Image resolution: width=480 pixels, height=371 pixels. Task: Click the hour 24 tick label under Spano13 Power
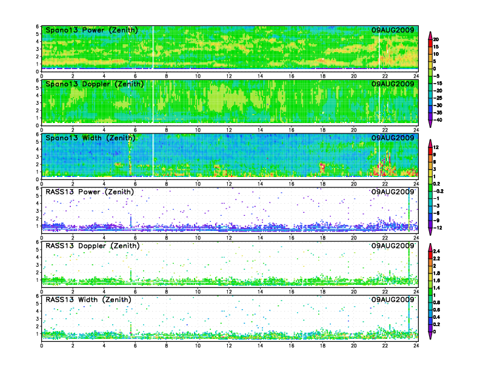tap(416, 76)
